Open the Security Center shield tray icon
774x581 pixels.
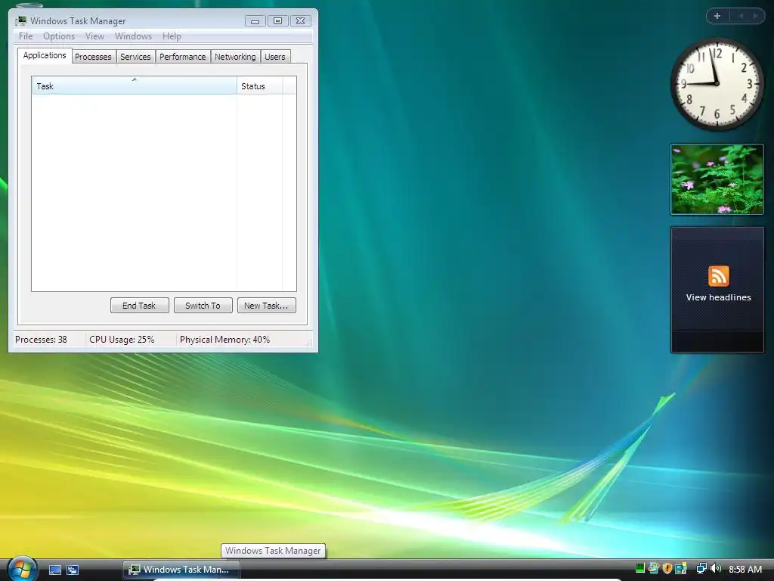coord(667,568)
